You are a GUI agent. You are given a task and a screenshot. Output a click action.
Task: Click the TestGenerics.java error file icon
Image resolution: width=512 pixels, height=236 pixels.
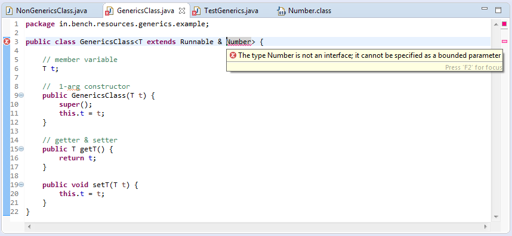[196, 11]
